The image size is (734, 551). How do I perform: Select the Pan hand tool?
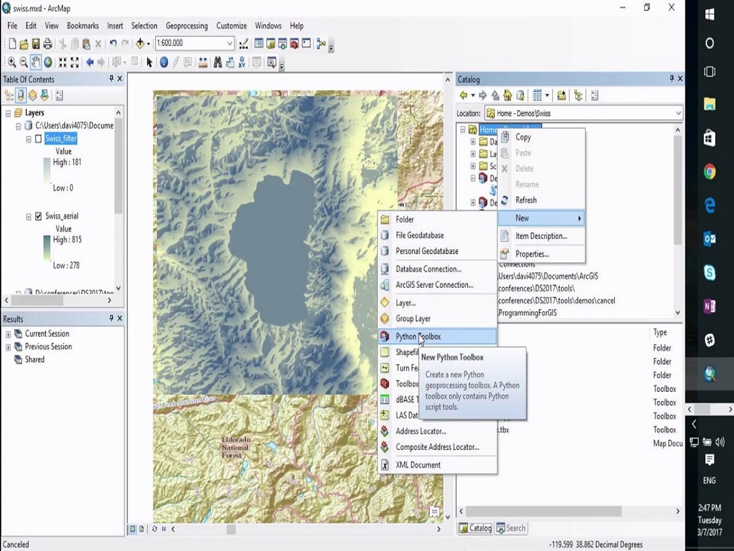pyautogui.click(x=35, y=62)
